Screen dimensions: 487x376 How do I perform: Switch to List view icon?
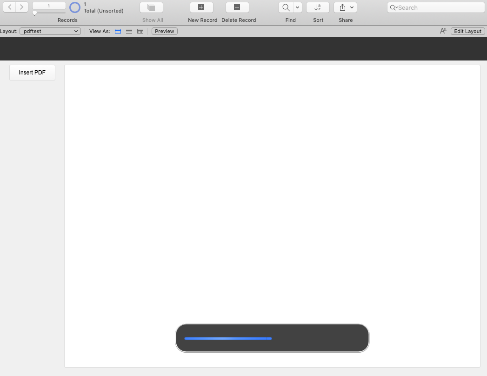point(129,31)
